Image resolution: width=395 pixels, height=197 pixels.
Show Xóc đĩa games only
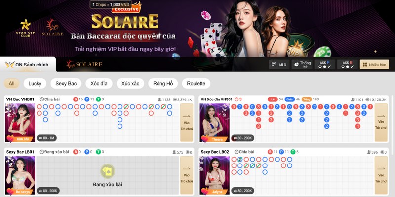[99, 83]
